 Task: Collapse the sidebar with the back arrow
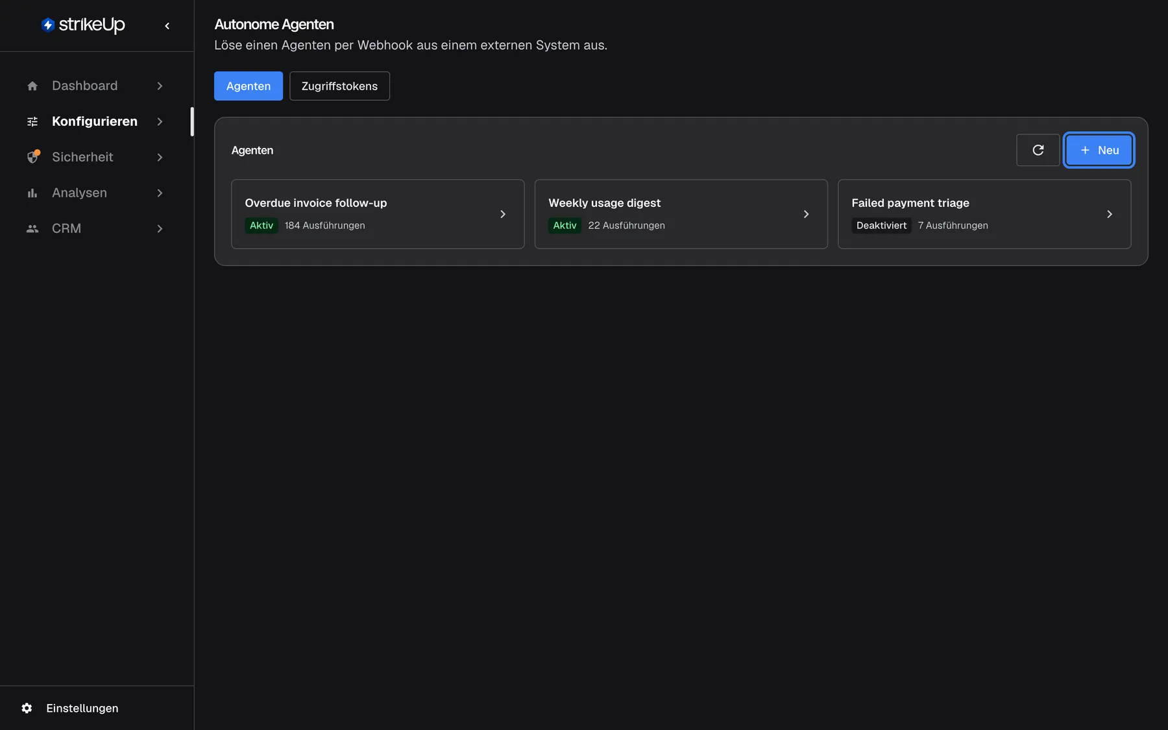pyautogui.click(x=167, y=26)
